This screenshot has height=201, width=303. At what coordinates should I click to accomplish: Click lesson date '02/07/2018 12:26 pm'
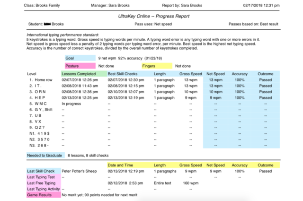point(80,80)
